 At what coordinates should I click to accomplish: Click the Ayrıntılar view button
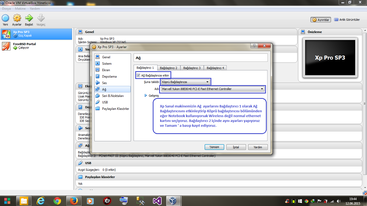point(321,20)
